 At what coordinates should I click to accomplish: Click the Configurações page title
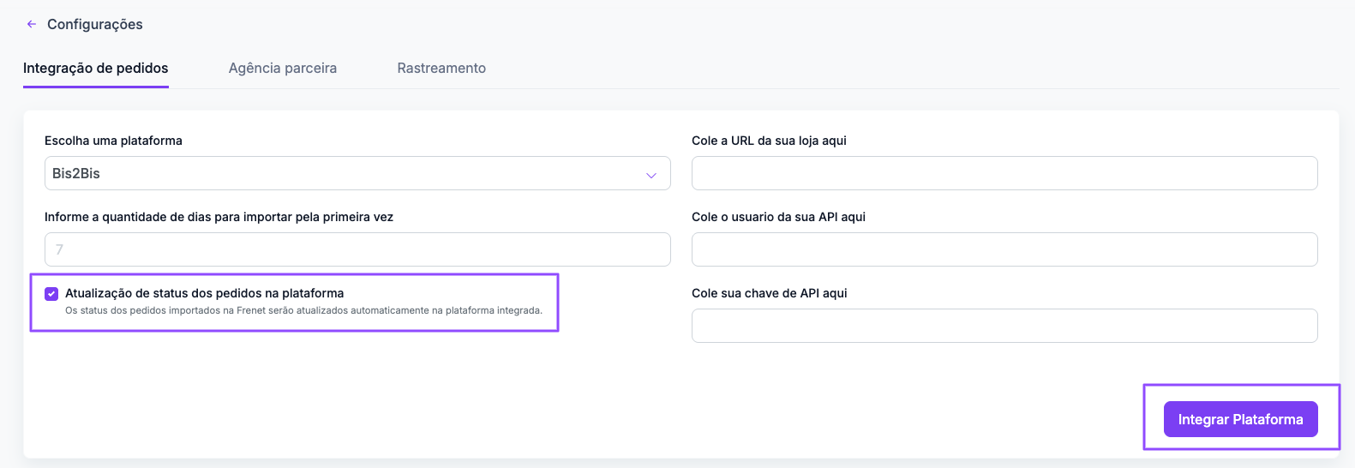(x=95, y=24)
